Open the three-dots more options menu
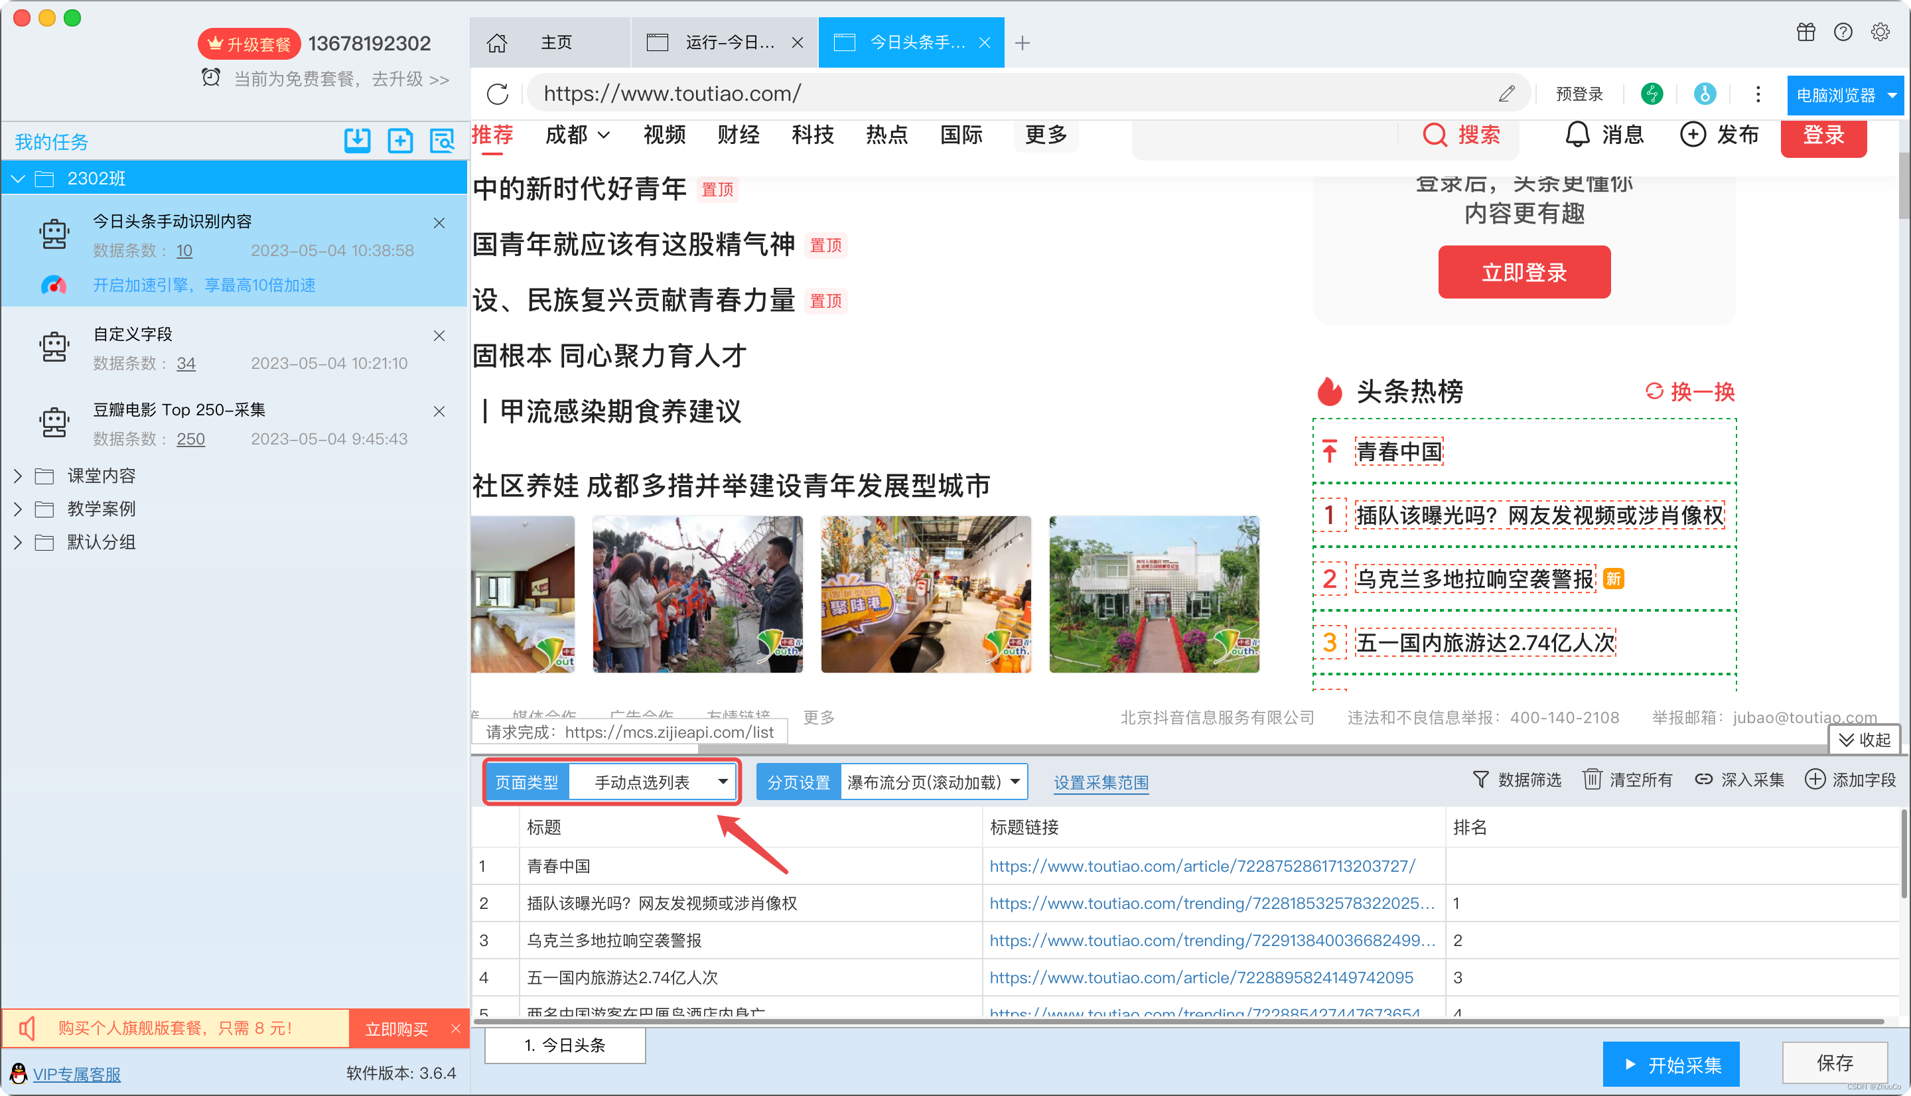This screenshot has width=1911, height=1096. [x=1758, y=94]
